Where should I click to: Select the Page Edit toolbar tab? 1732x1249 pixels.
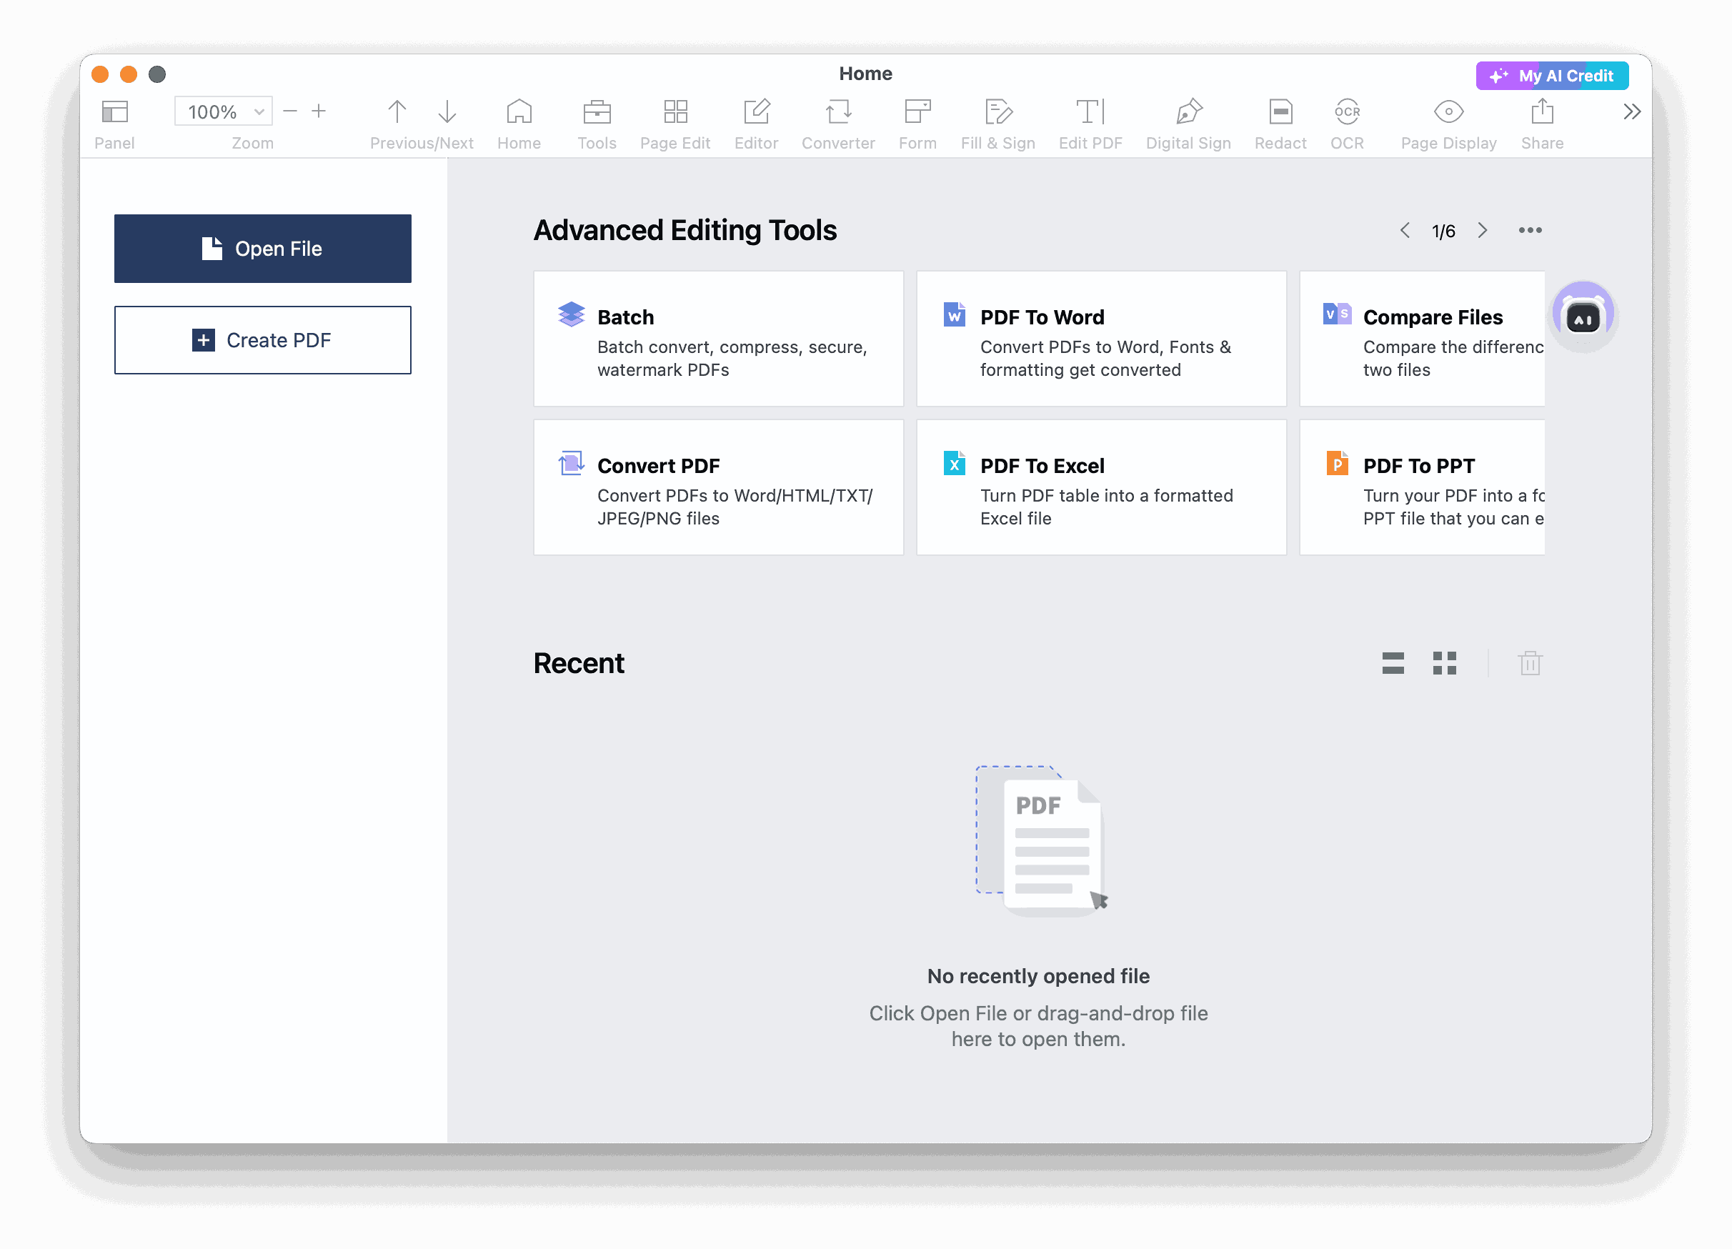(x=674, y=121)
